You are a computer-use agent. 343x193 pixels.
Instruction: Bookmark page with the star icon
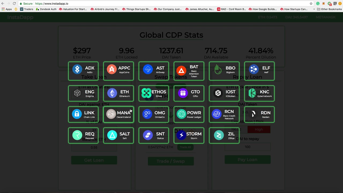pyautogui.click(x=311, y=3)
